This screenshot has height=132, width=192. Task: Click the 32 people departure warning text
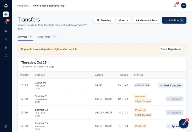tap(49, 49)
